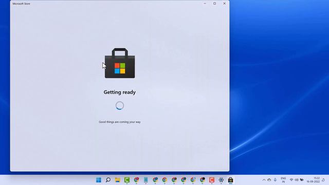
Task: Switch ENG IN input language
Action: (283, 180)
